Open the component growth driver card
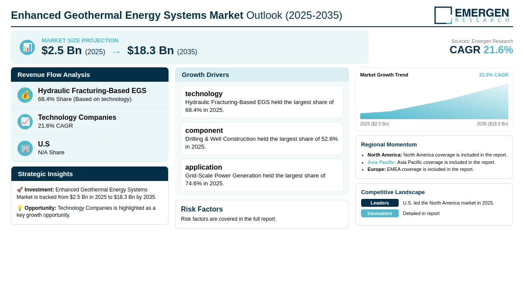The image size is (524, 306). (262, 139)
